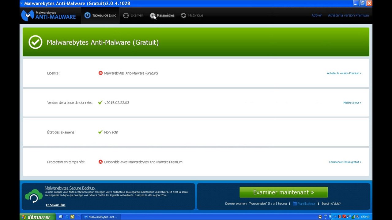392x220 pixels.
Task: Click the yellow Quick Launch icon in taskbar
Action: [72, 217]
